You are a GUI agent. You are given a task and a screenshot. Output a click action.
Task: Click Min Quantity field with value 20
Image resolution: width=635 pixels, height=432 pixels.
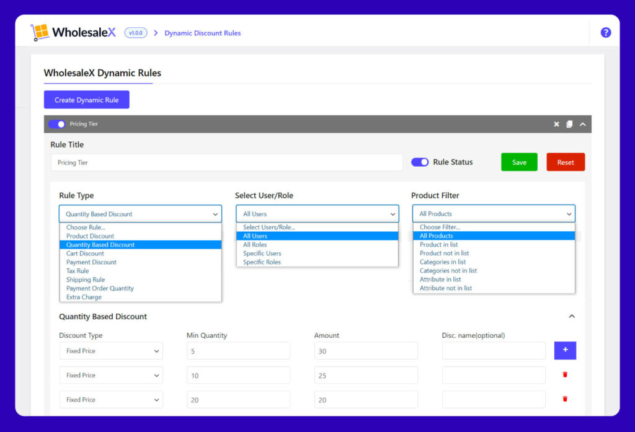(x=238, y=399)
